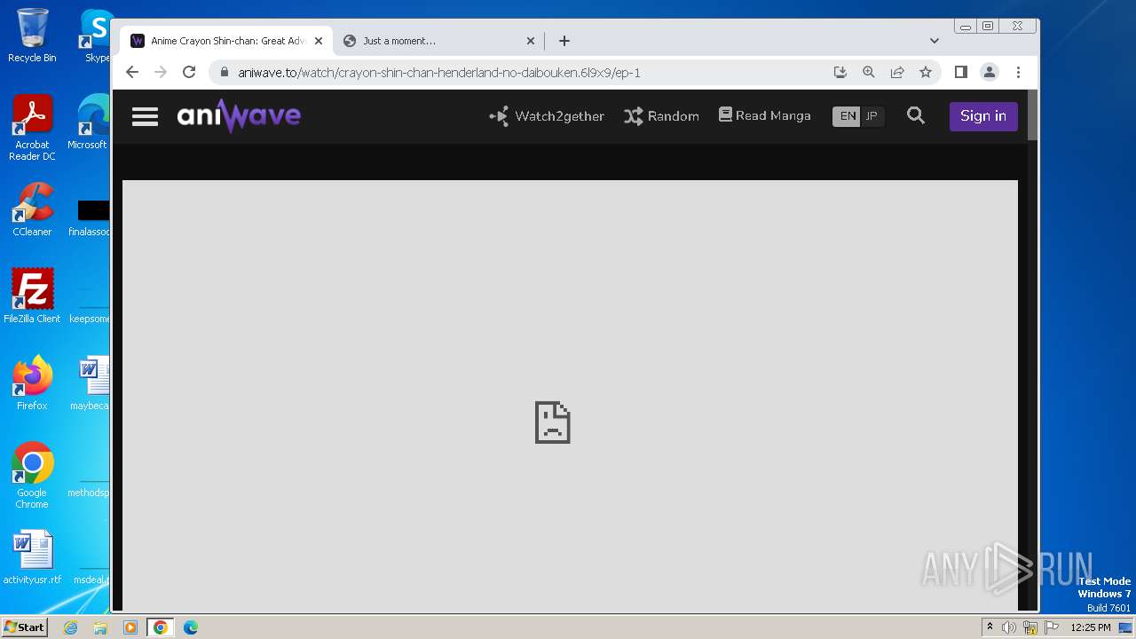Bookmark this tab with the star icon
The image size is (1136, 639).
coord(926,72)
